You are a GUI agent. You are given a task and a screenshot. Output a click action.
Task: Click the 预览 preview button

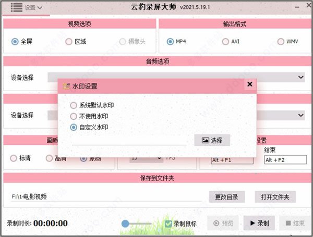tap(223, 223)
